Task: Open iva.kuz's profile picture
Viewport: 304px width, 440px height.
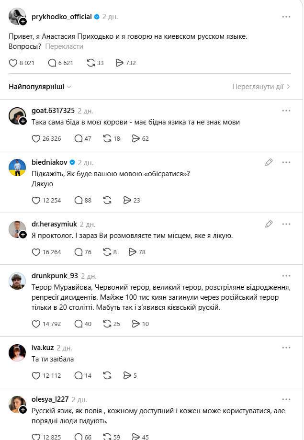Action: [x=17, y=352]
